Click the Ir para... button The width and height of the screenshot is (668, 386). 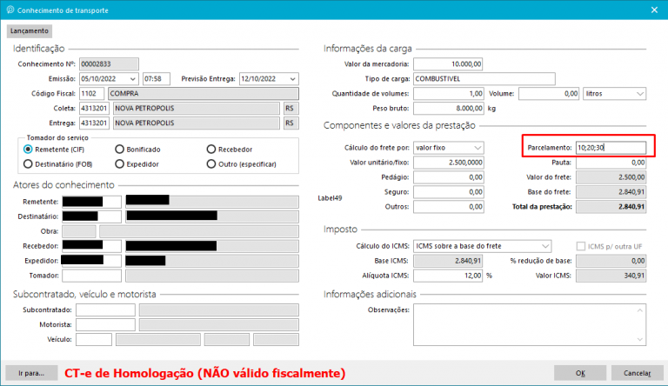31,373
